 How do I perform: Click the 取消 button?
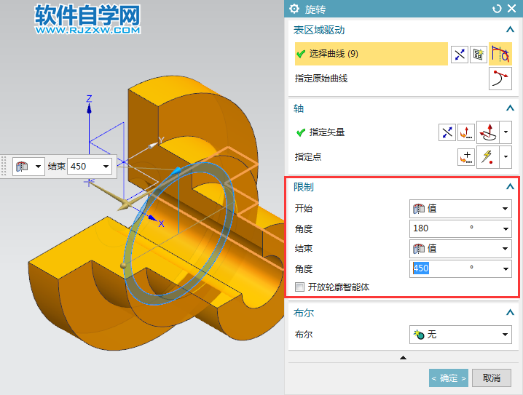pyautogui.click(x=492, y=378)
